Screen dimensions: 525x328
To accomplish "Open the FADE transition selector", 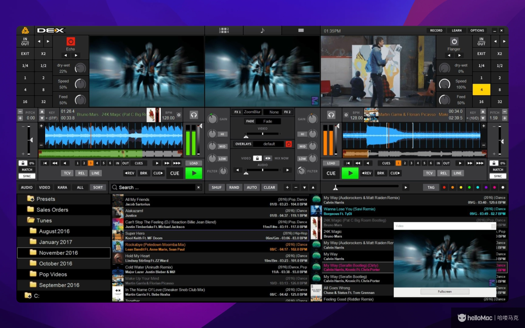I will [x=263, y=121].
